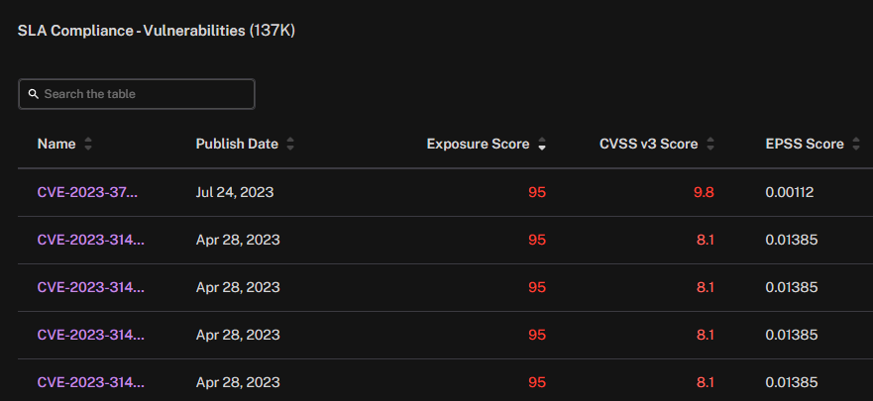Click the Exposure Score column header
This screenshot has height=401, width=873.
[478, 144]
